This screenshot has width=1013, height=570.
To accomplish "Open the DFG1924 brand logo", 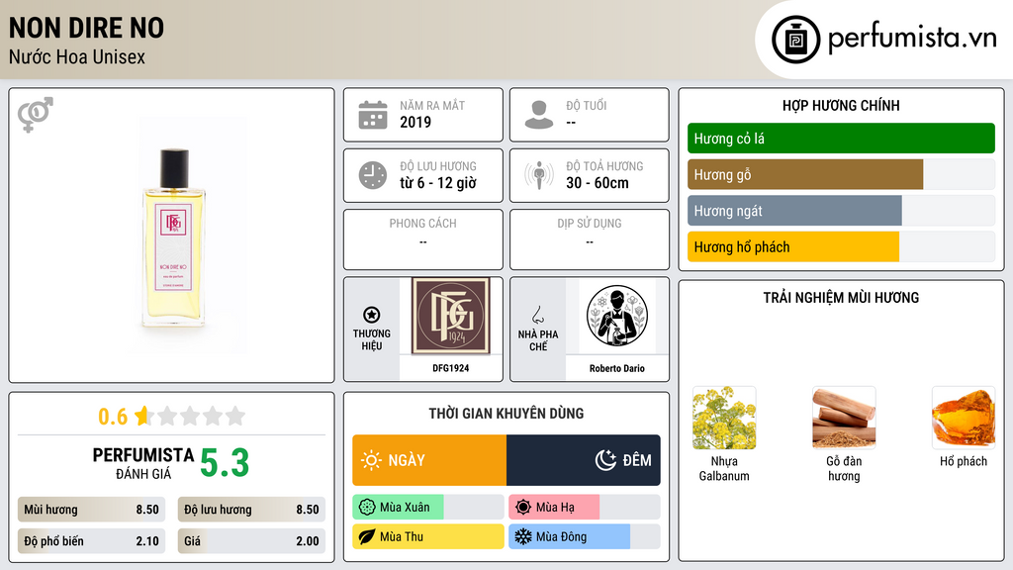I will click(450, 316).
